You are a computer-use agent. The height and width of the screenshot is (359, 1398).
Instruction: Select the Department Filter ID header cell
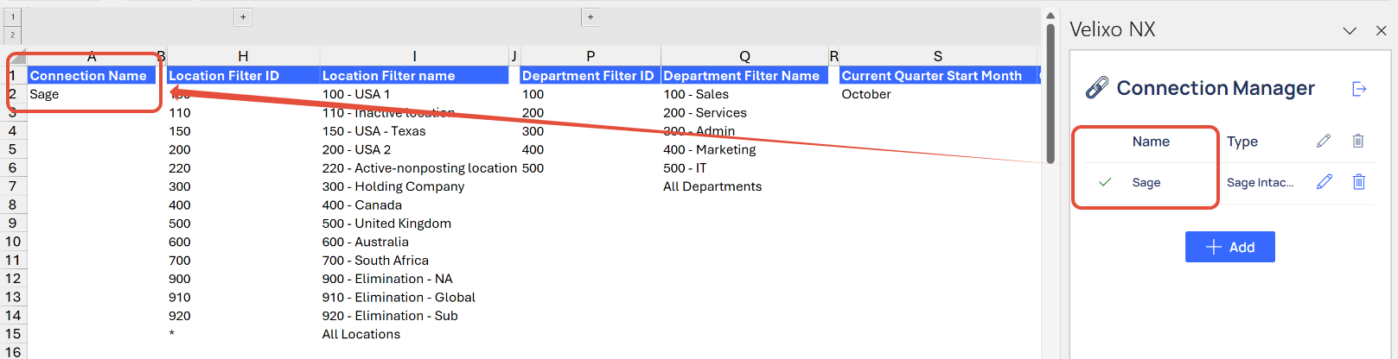590,76
